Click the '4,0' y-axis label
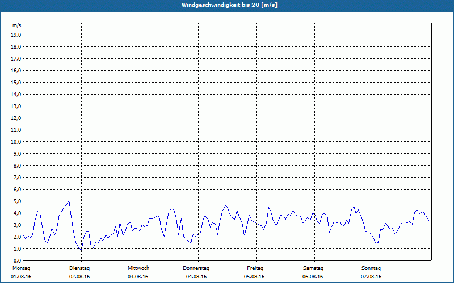454x283 pixels. tap(17, 213)
